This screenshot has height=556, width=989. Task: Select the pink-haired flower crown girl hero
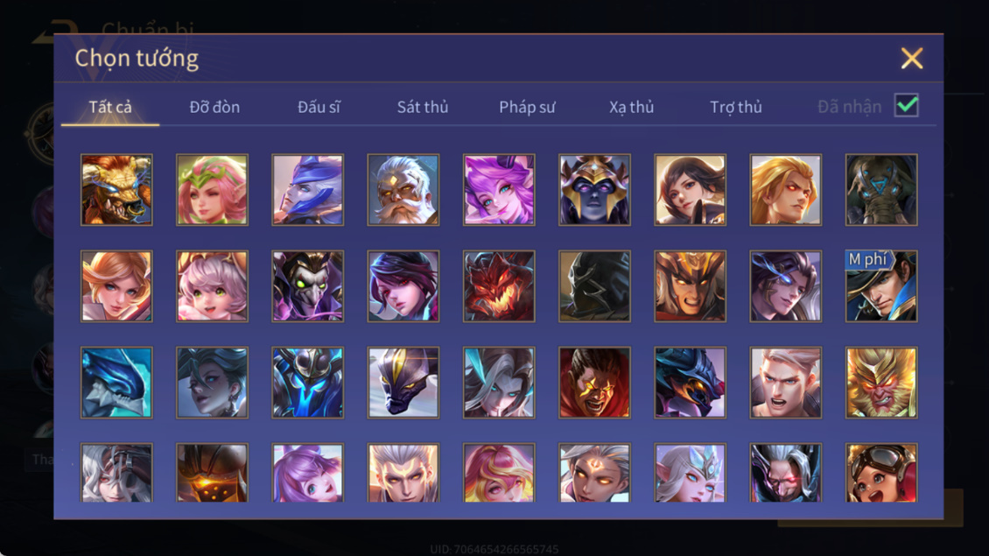pos(212,190)
